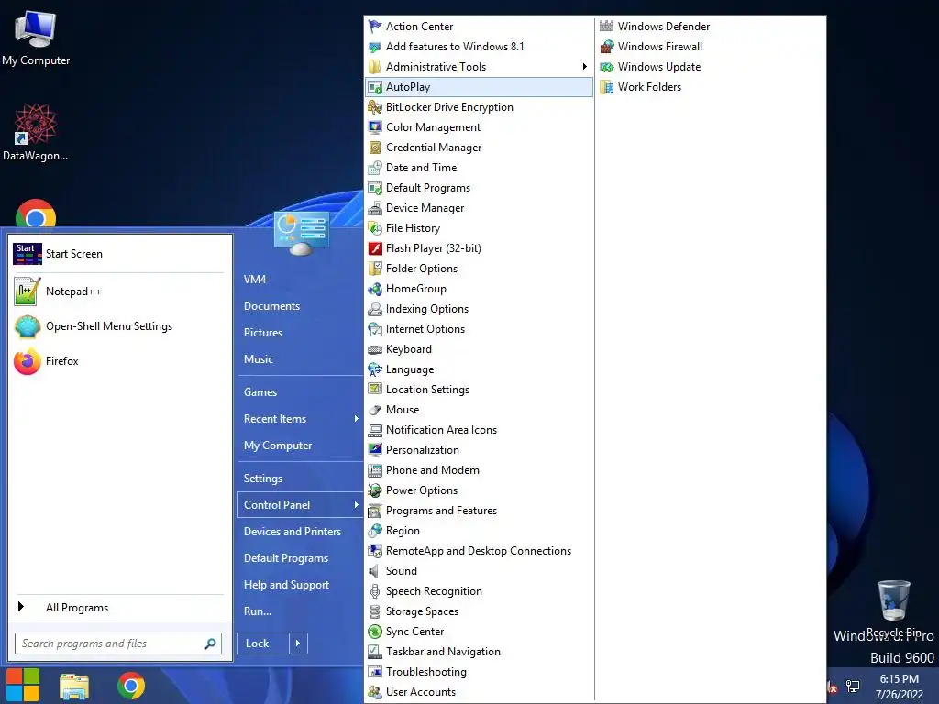Launch Notepad++ from the start menu
This screenshot has width=939, height=704.
point(118,291)
